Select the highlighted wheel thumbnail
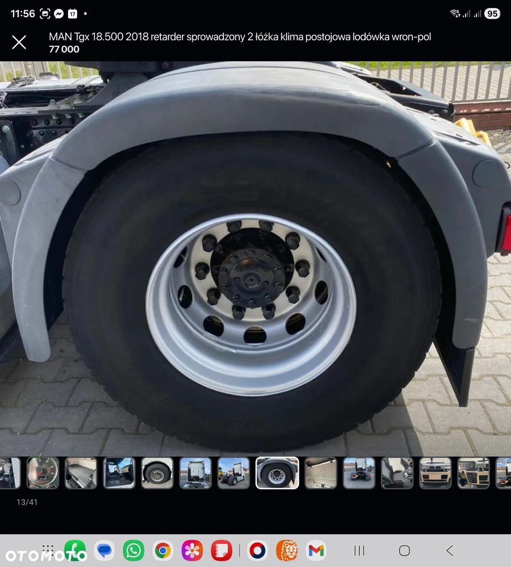 click(277, 473)
